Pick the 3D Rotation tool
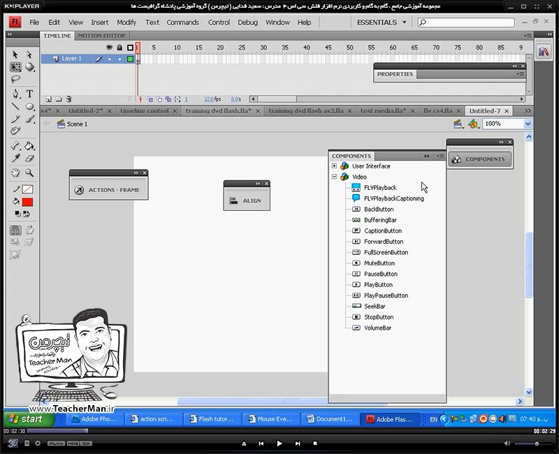 coord(30,67)
